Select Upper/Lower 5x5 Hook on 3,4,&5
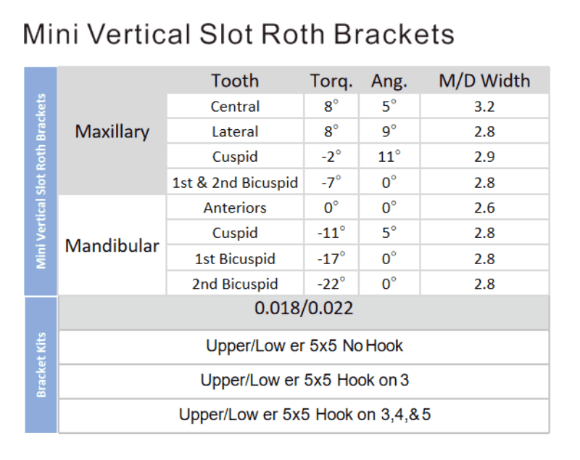This screenshot has width=580, height=460. [304, 416]
